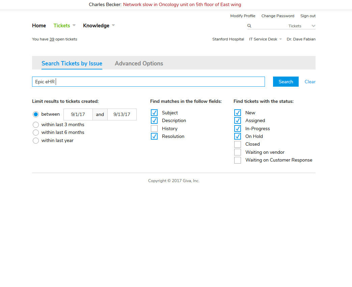Open the Knowledge menu item
Viewport: 352px width, 287px height.
coord(96,26)
